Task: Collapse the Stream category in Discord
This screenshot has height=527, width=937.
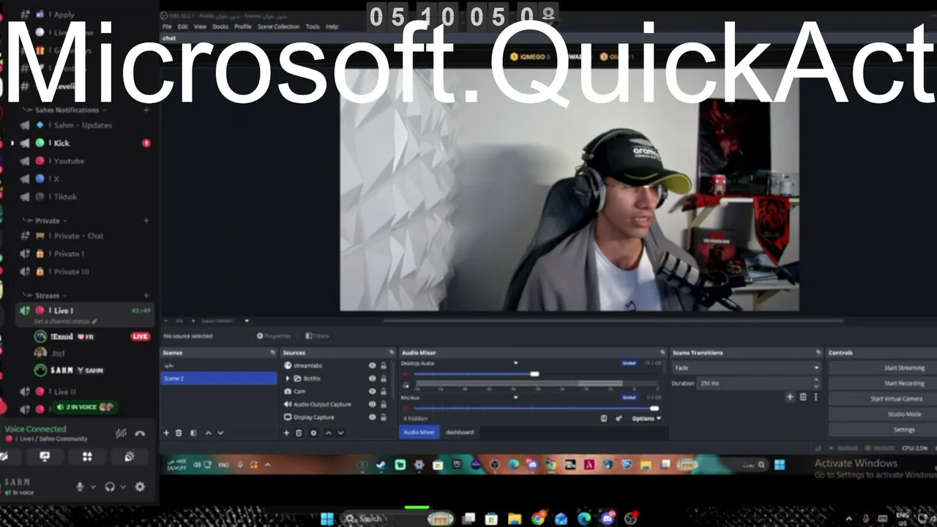Action: pos(48,296)
